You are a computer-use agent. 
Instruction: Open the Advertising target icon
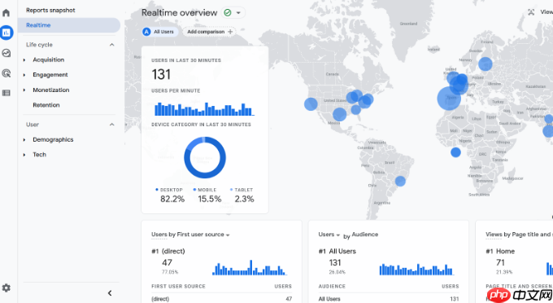(x=6, y=73)
